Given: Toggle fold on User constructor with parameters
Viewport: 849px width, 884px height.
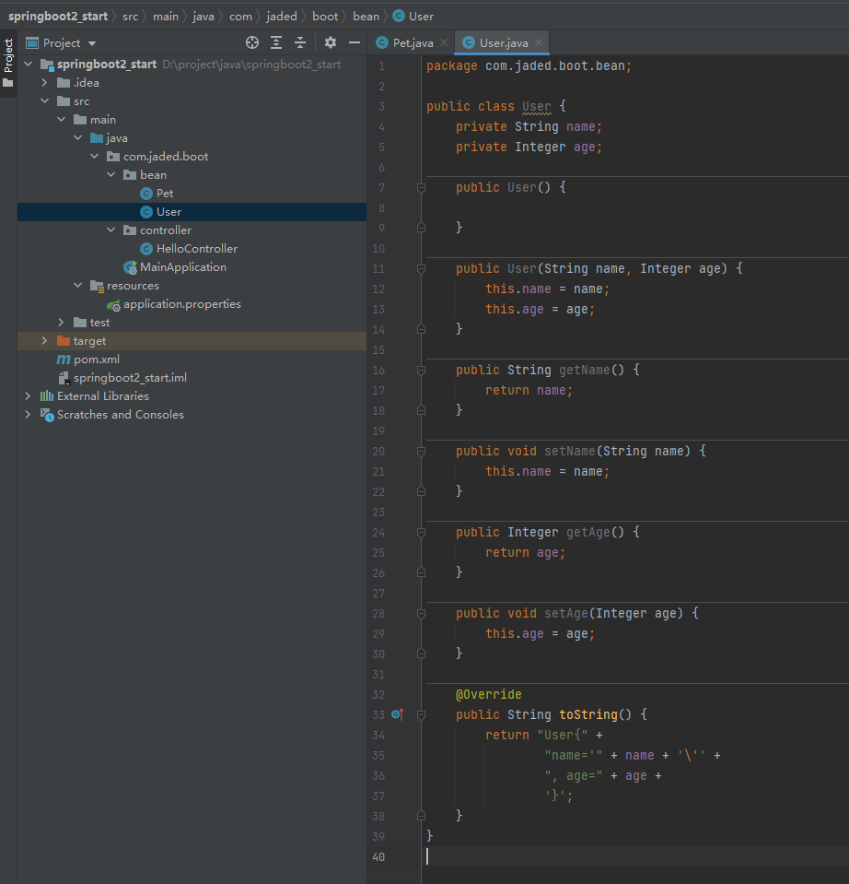Looking at the screenshot, I should coord(421,269).
